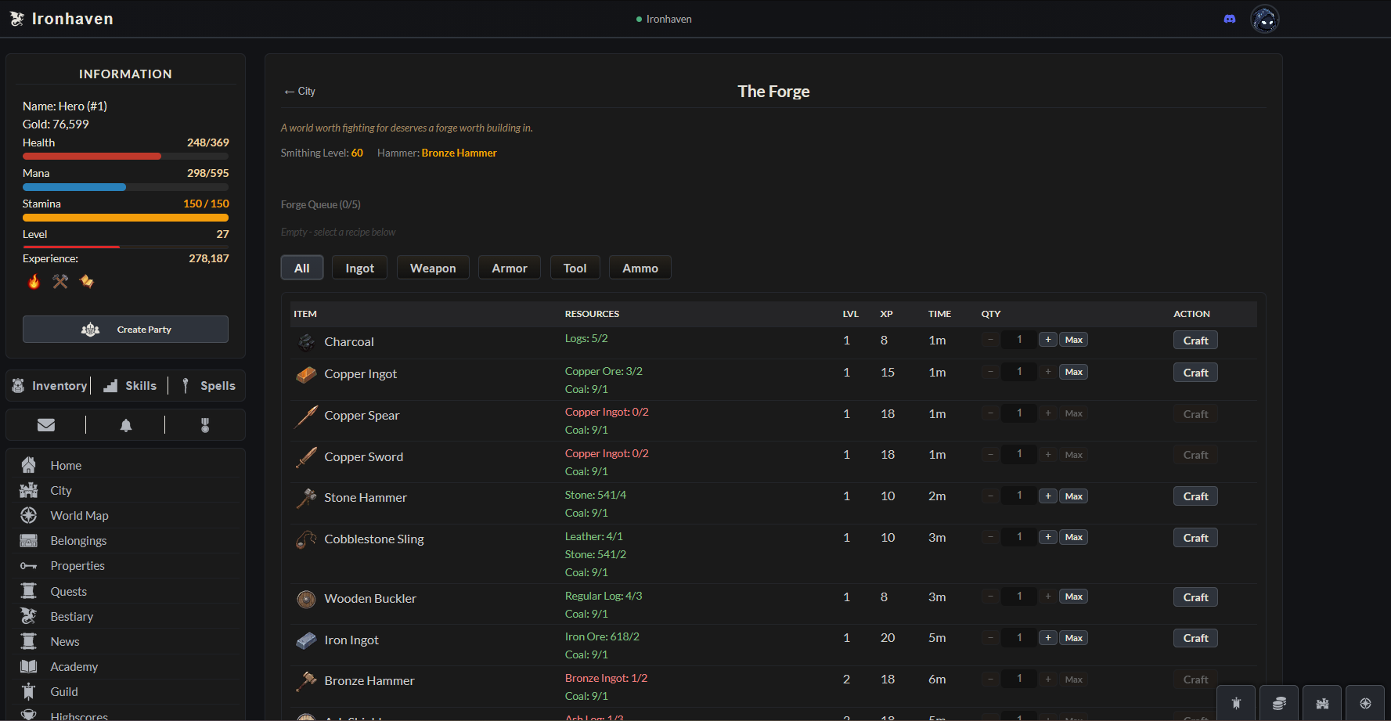Click the fire buff status icon

tap(34, 281)
